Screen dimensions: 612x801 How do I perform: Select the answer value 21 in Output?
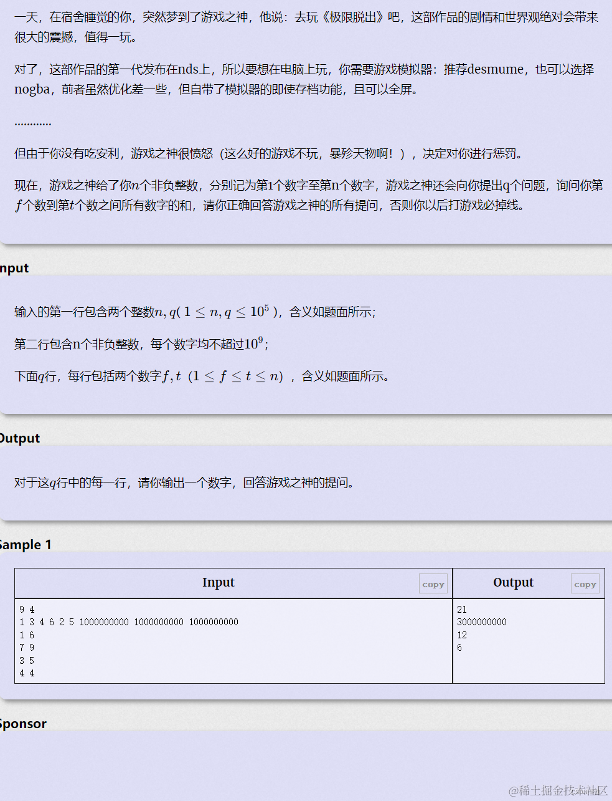pyautogui.click(x=461, y=609)
